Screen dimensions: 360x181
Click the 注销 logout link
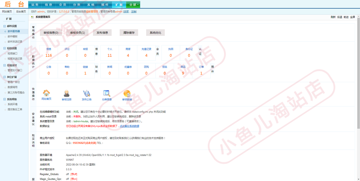point(134,12)
